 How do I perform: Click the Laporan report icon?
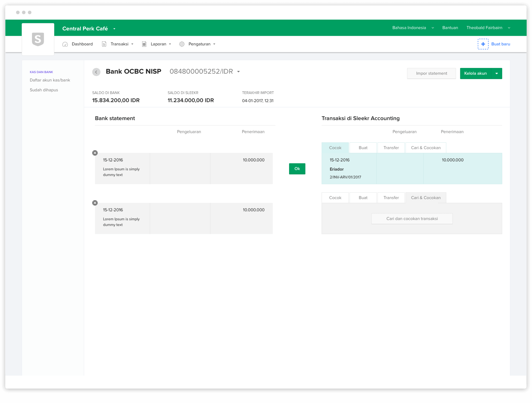click(144, 44)
